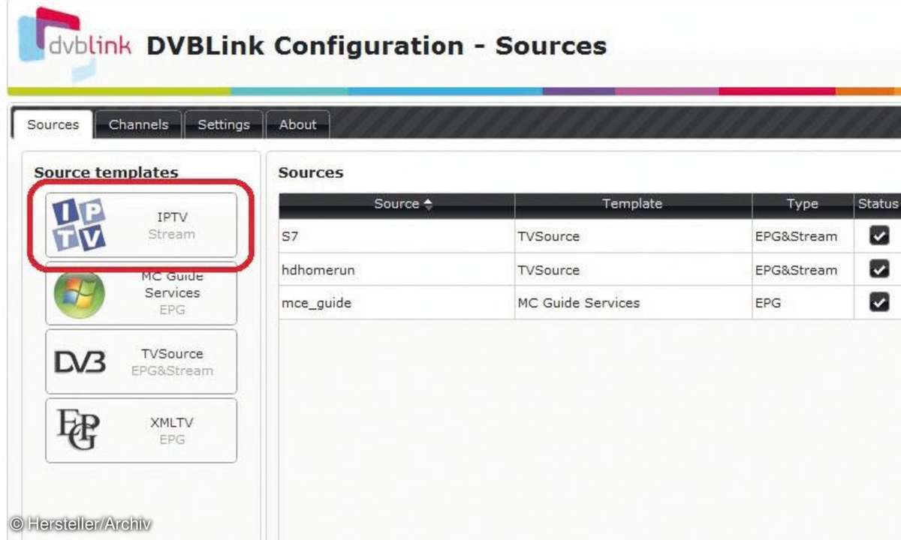Select the S7 source name
This screenshot has width=901, height=540.
pos(291,237)
